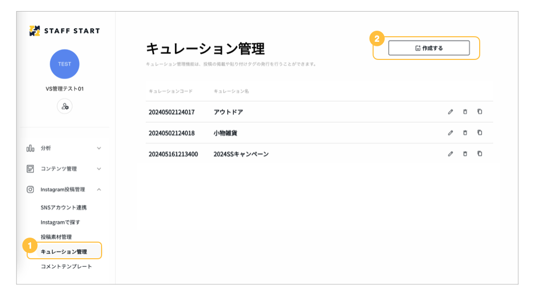Expand the 分析 menu chevron

click(x=99, y=148)
